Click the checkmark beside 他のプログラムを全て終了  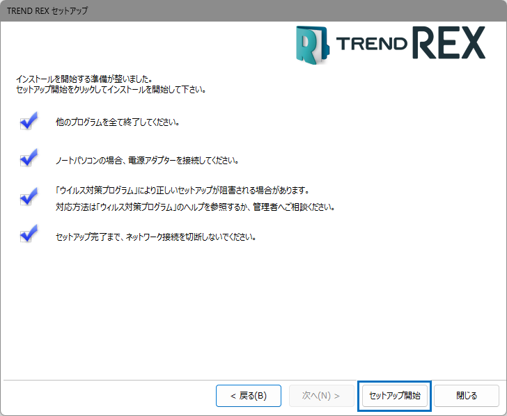click(29, 121)
